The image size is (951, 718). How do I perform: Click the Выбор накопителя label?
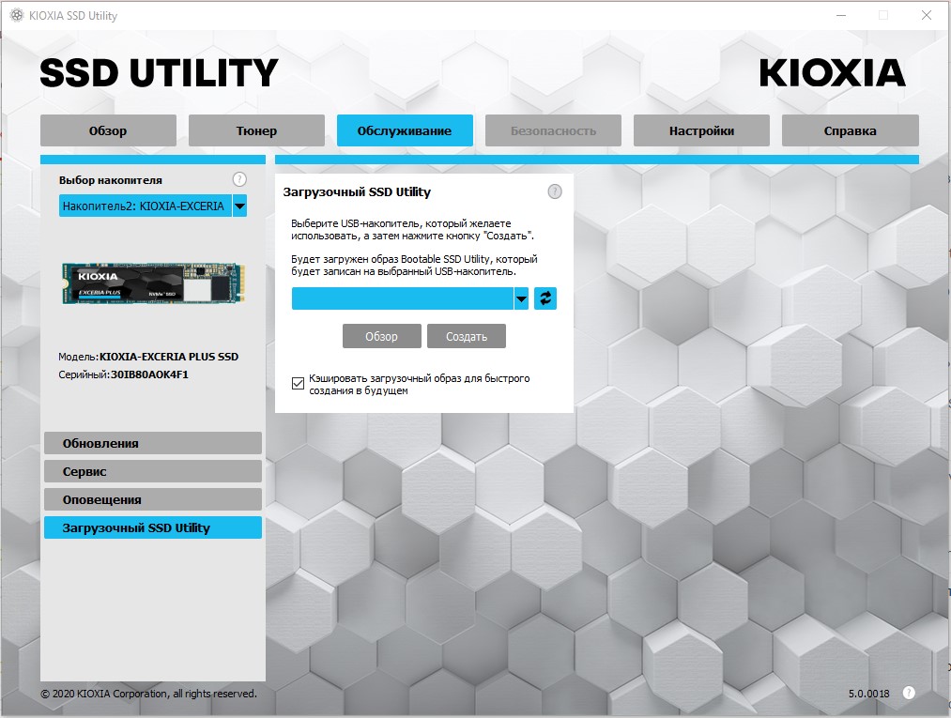point(111,180)
